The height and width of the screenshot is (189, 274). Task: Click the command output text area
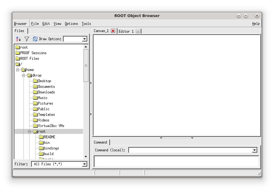tap(176, 161)
